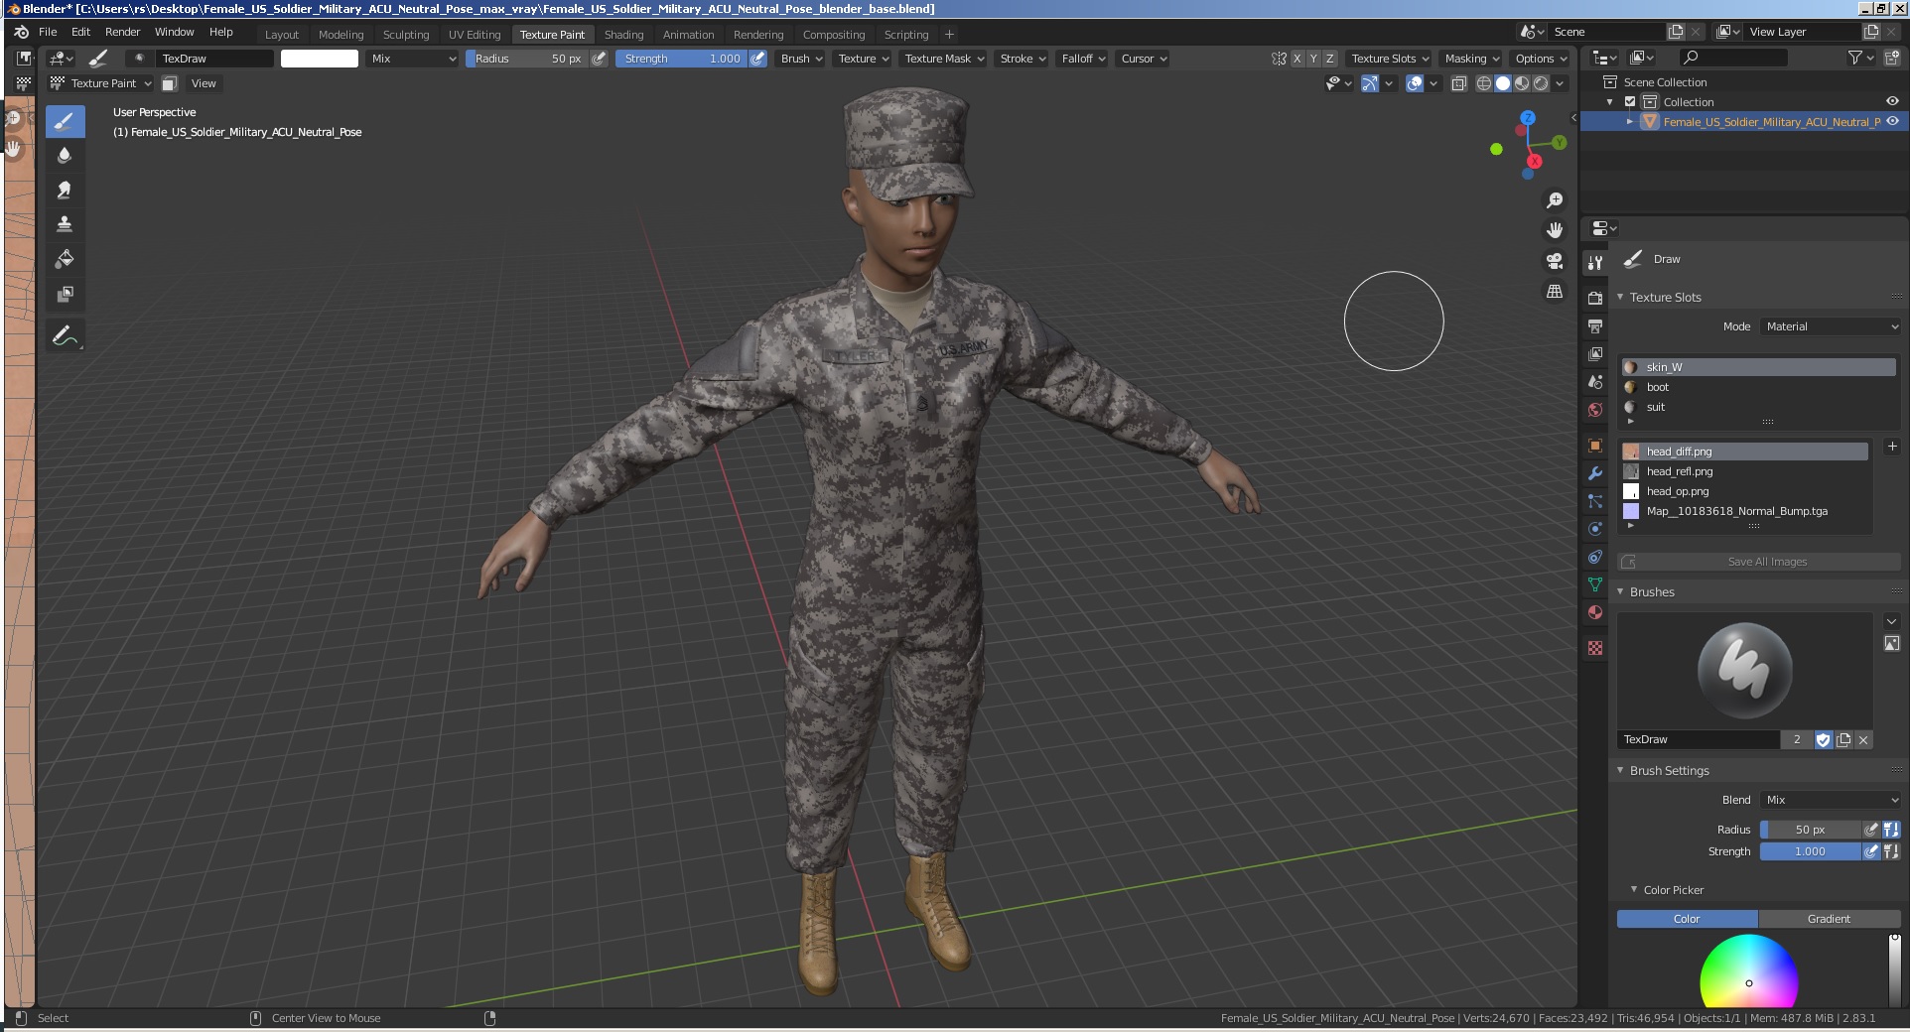1910x1032 pixels.
Task: Adjust the Strength slider in Brush Settings
Action: pos(1810,851)
